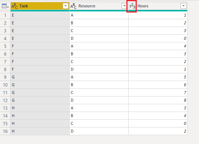Select row number 10
Image resolution: width=199 pixels, height=144 pixels.
pos(5,85)
